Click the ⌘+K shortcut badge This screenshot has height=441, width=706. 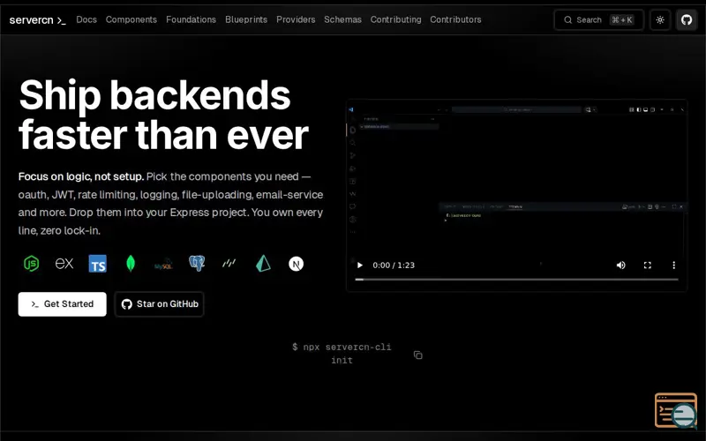tap(622, 19)
